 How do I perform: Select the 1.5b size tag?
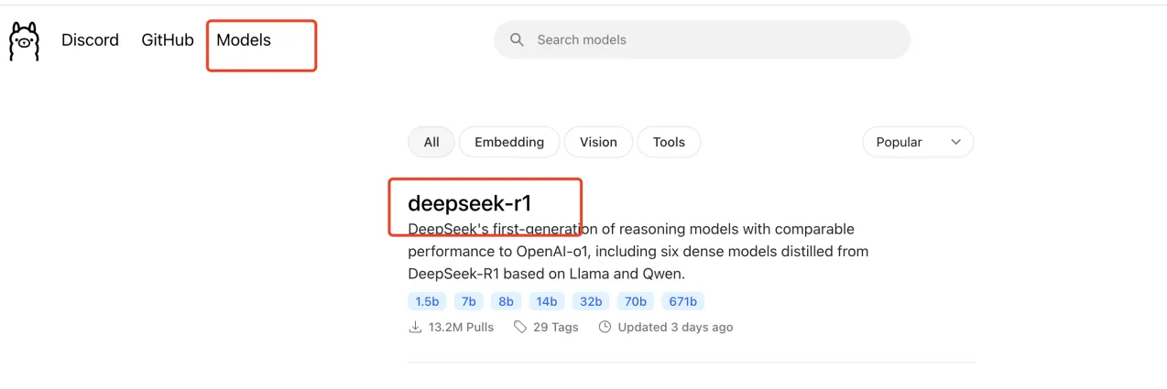[x=428, y=301]
